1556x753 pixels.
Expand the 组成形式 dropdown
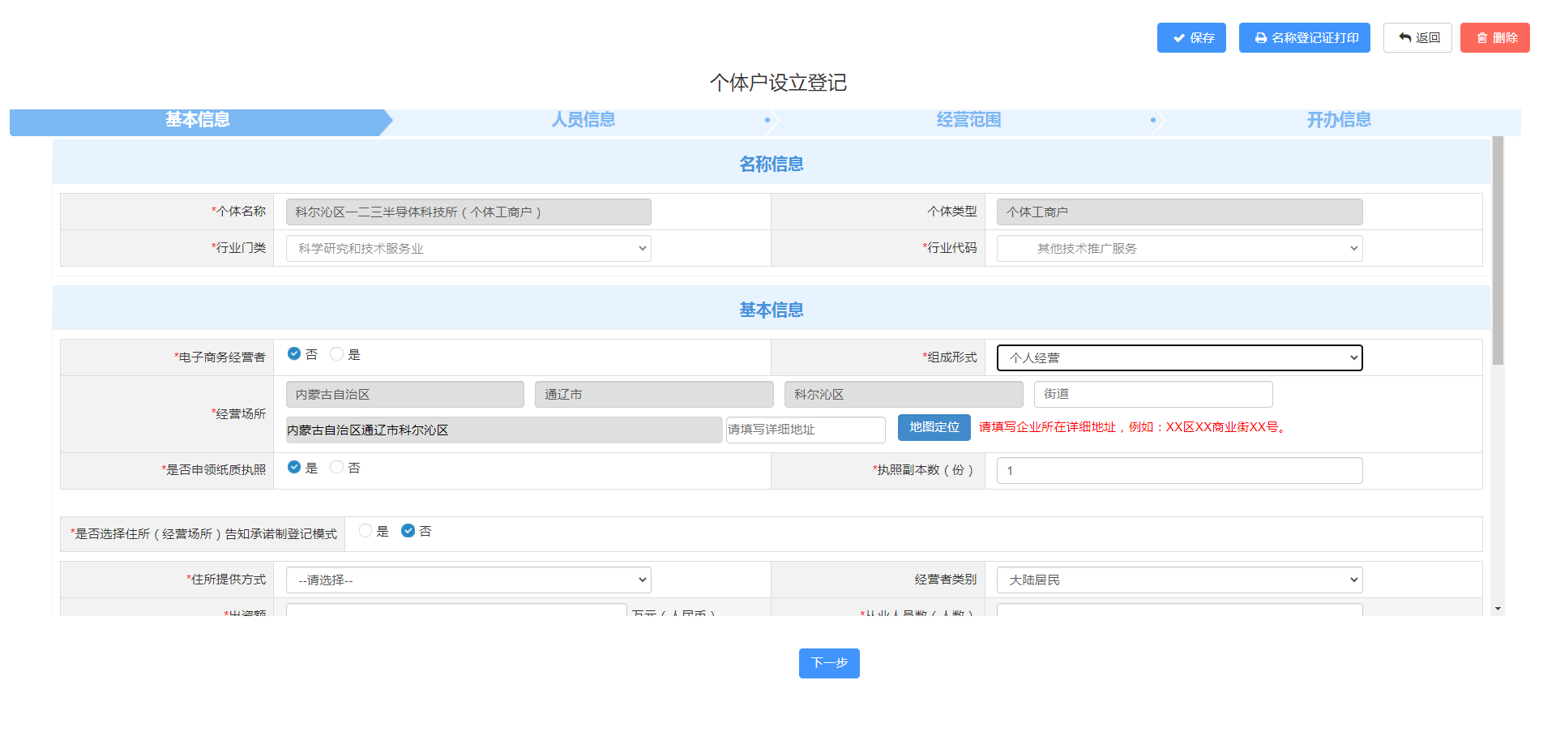(x=1179, y=358)
